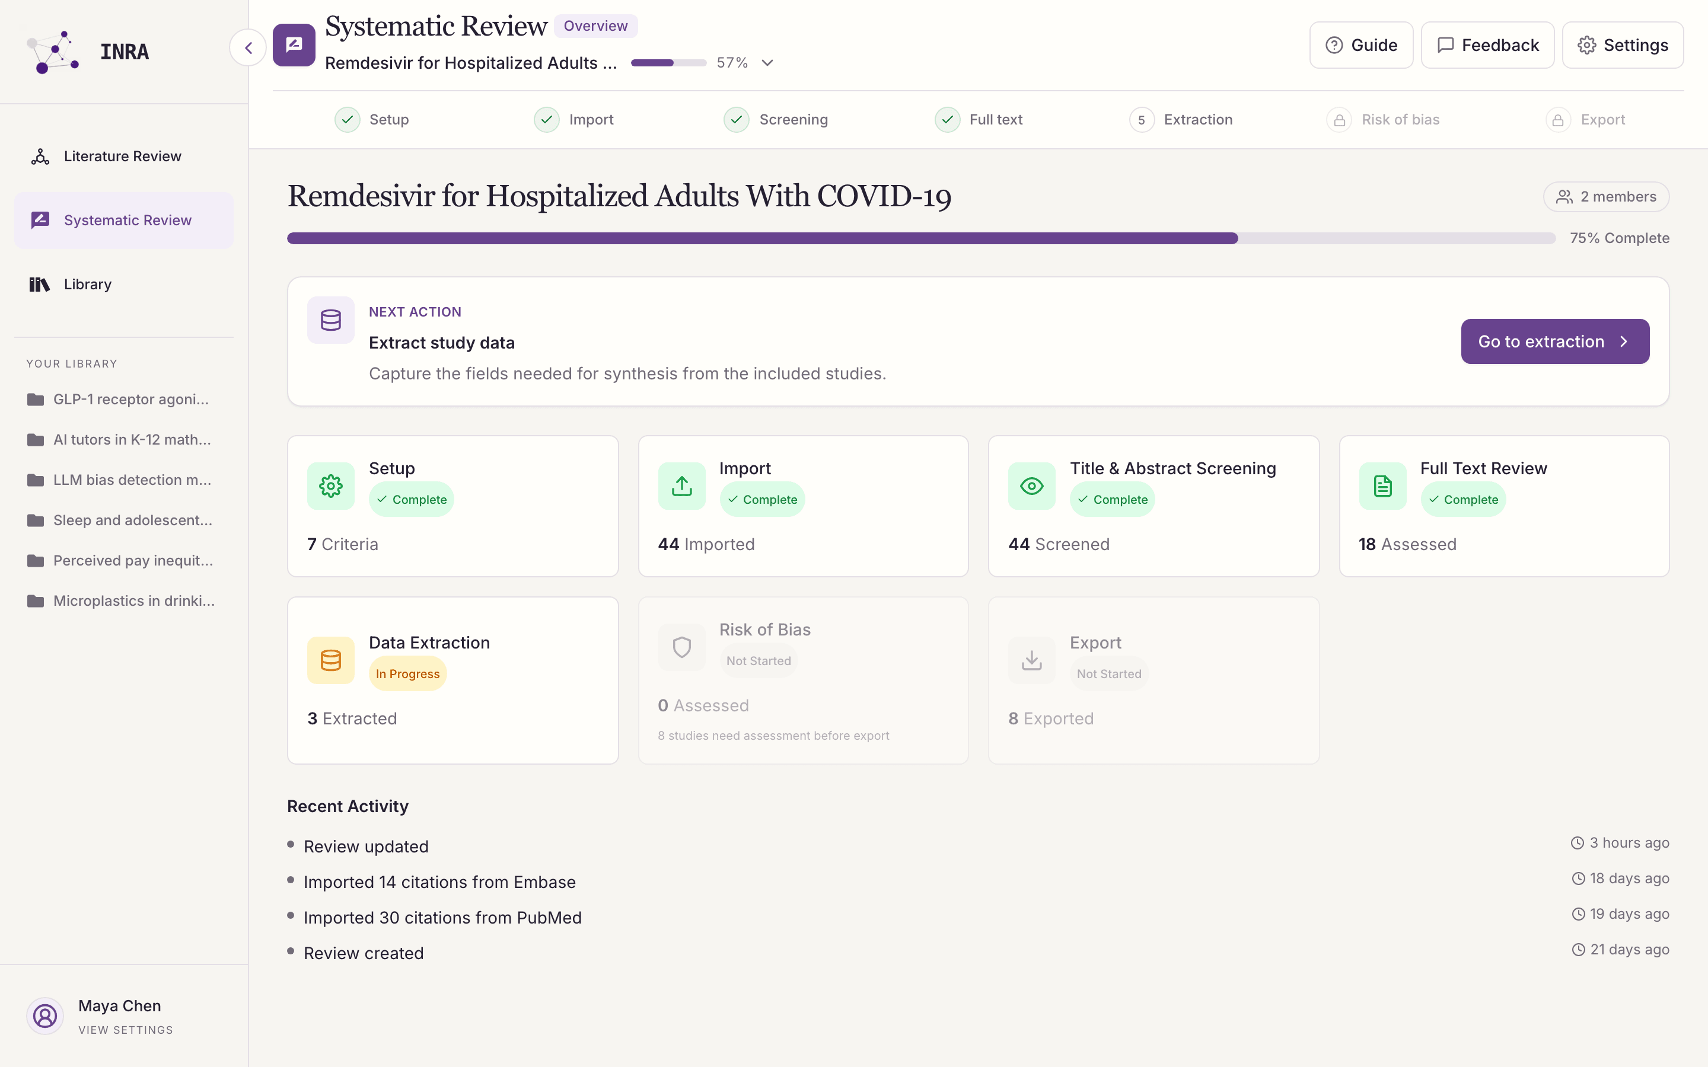This screenshot has height=1067, width=1708.
Task: Open the Library sidebar item
Action: pyautogui.click(x=123, y=285)
